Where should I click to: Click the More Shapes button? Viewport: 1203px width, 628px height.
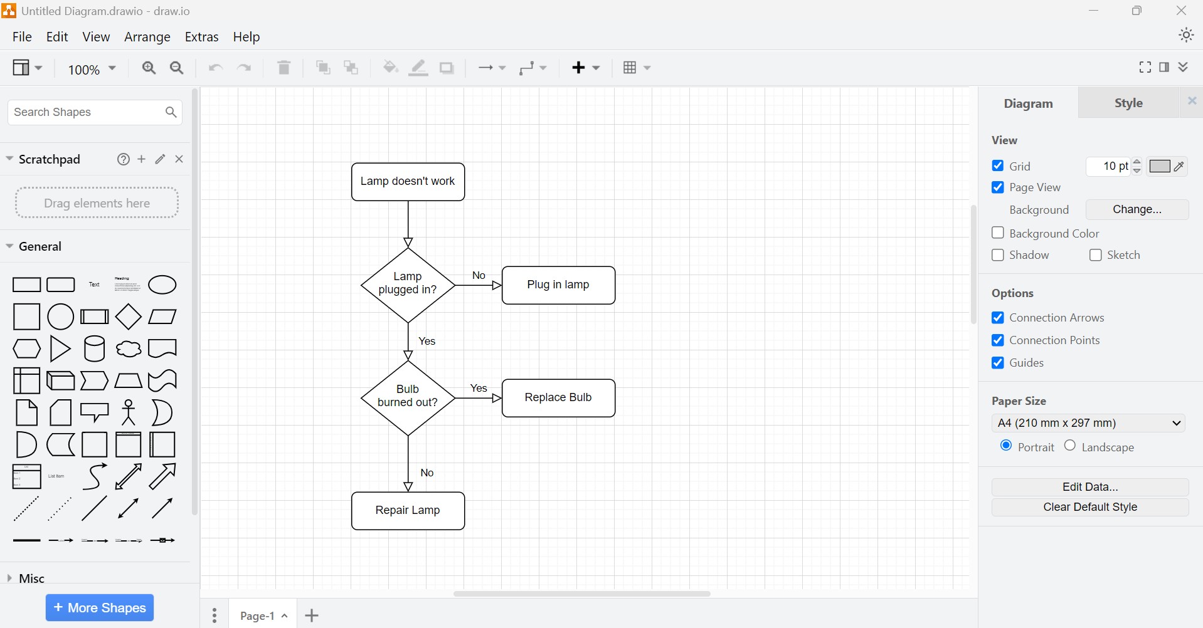[99, 607]
